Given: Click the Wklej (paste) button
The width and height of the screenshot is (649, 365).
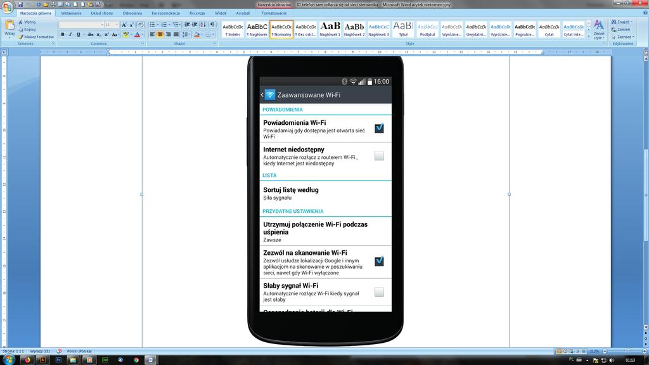Looking at the screenshot, I should coord(9,28).
